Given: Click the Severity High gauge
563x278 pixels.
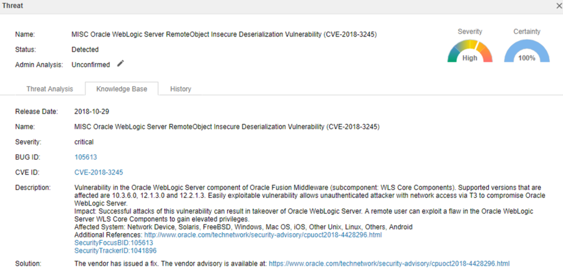Looking at the screenshot, I should (470, 51).
